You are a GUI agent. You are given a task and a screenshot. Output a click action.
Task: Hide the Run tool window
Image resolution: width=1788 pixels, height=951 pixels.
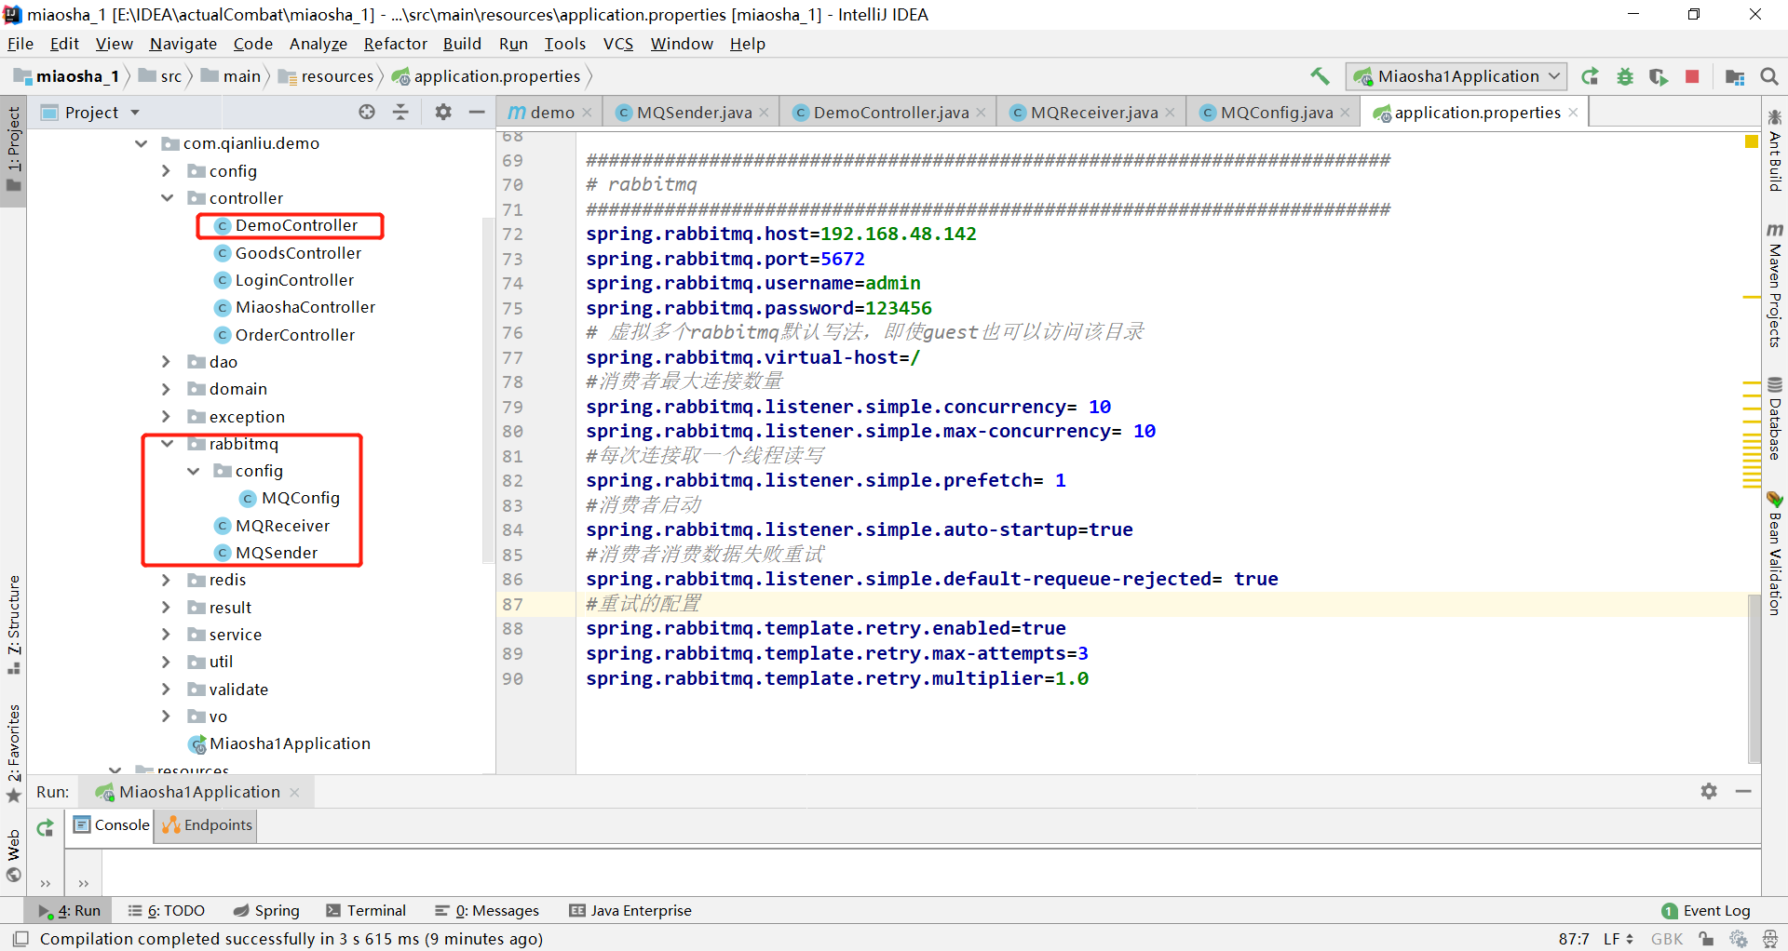coord(1743,791)
